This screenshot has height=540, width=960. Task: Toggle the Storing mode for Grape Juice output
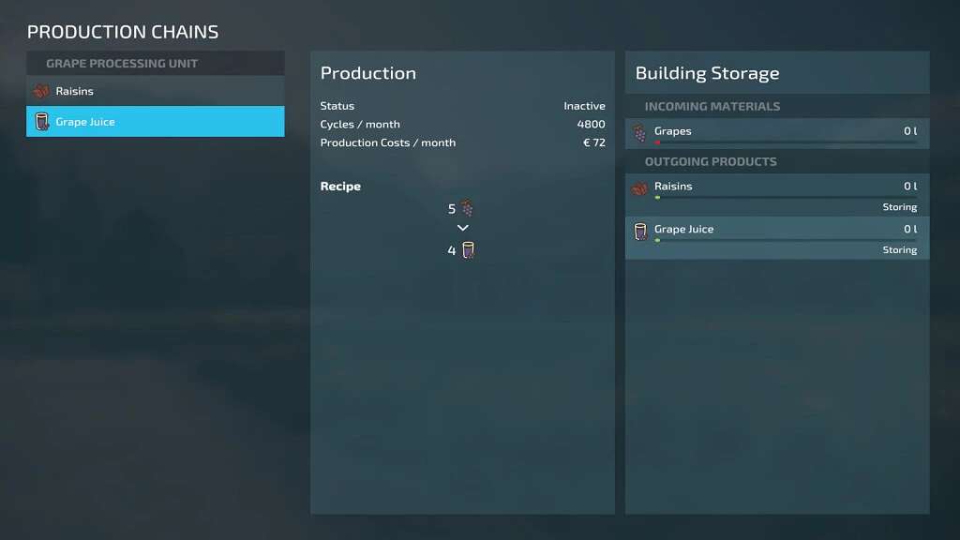899,250
